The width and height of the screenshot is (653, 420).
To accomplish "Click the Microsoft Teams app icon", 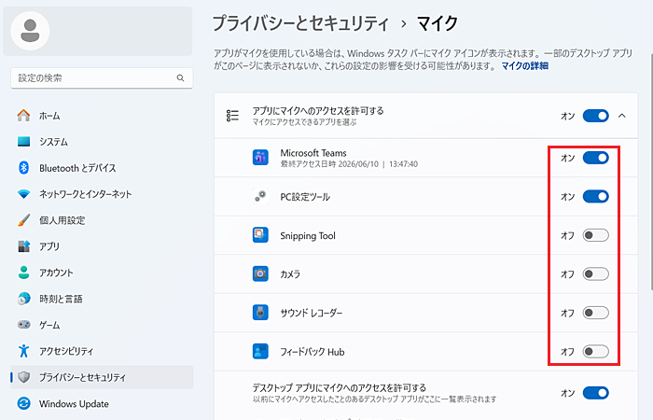I will tap(260, 158).
